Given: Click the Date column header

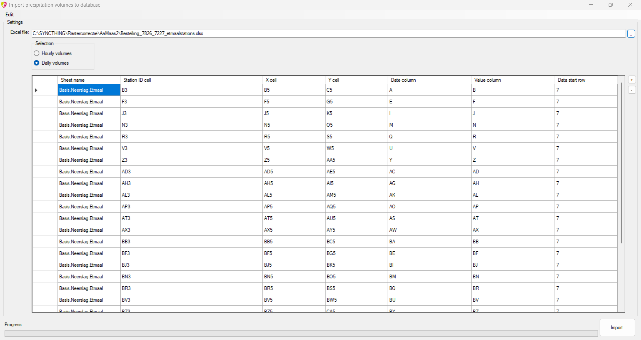Looking at the screenshot, I should coord(429,80).
